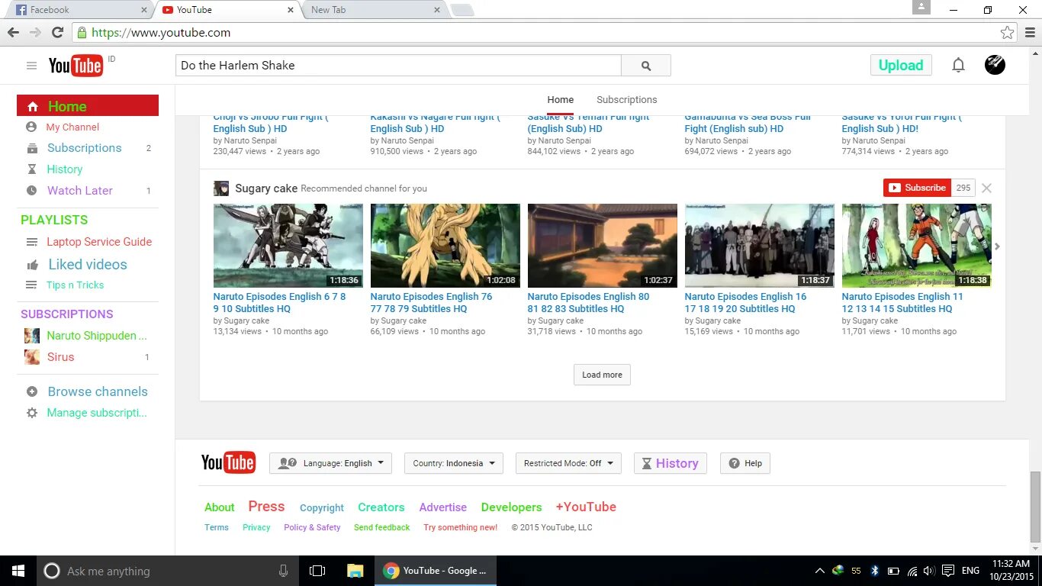Open the Wi-Fi network tray icon
Viewport: 1042px width, 586px height.
[x=912, y=571]
